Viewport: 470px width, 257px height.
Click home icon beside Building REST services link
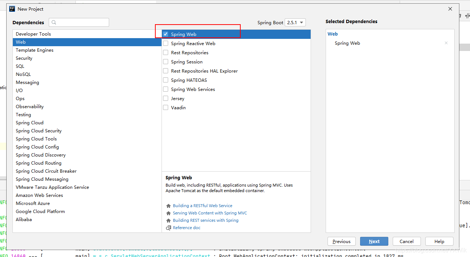tap(169, 221)
